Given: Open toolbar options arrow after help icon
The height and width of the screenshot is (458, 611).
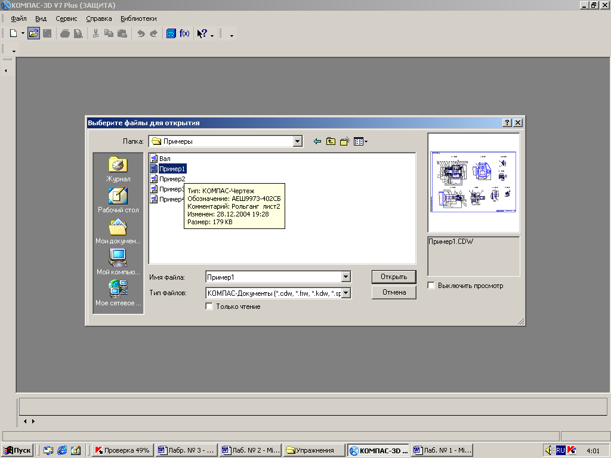Looking at the screenshot, I should (212, 36).
